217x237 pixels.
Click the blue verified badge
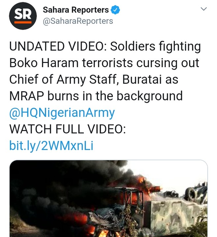point(115,10)
